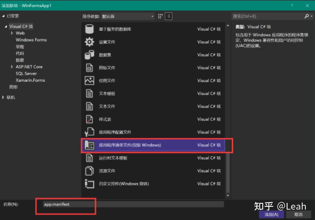Choose the 自定义控件(Windows 窗体) template icon
Viewport: 315px width, 220px height.
click(90, 184)
